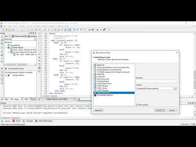Select uut - seq1 item in hierarchy
This screenshot has height=147, width=196.
(26, 54)
